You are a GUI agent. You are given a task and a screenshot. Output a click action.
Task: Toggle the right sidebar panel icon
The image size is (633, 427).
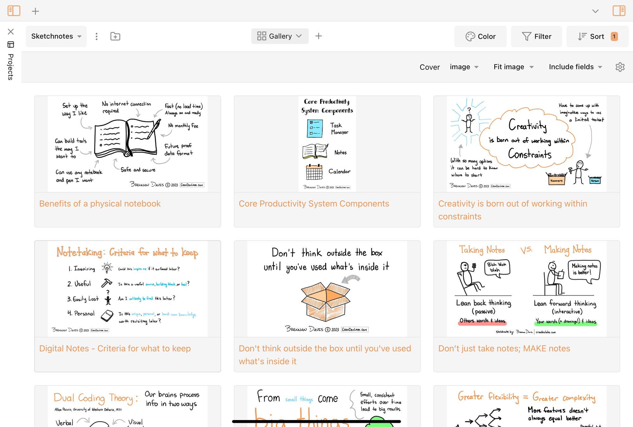(x=619, y=11)
